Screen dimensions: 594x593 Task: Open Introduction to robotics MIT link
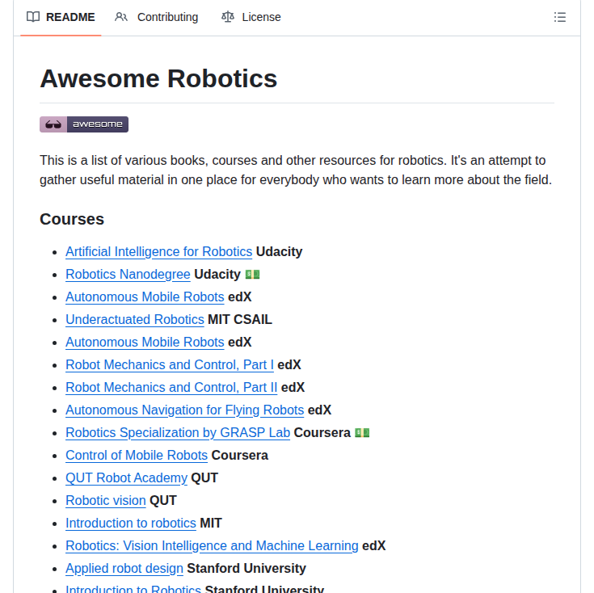tap(131, 523)
